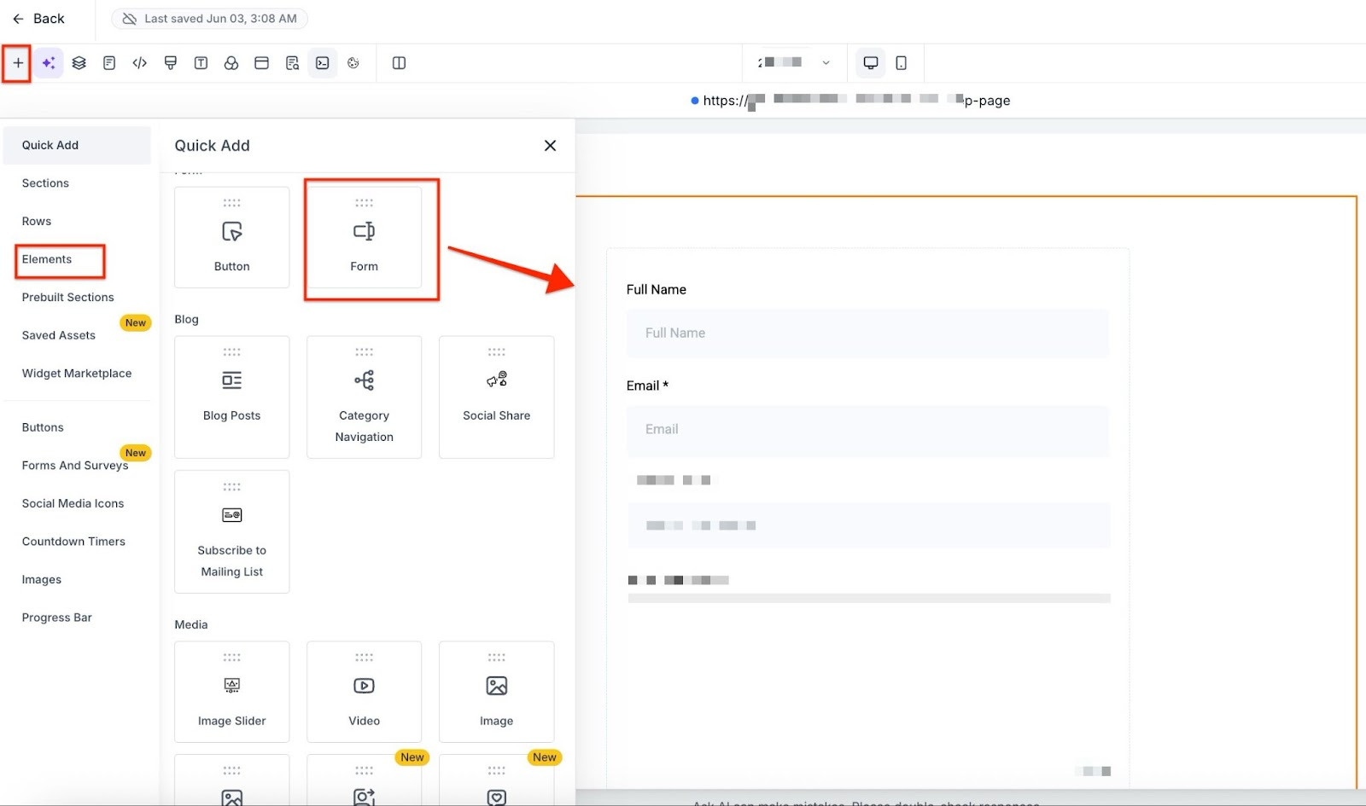Switch to desktop preview view
1366x806 pixels.
click(871, 63)
